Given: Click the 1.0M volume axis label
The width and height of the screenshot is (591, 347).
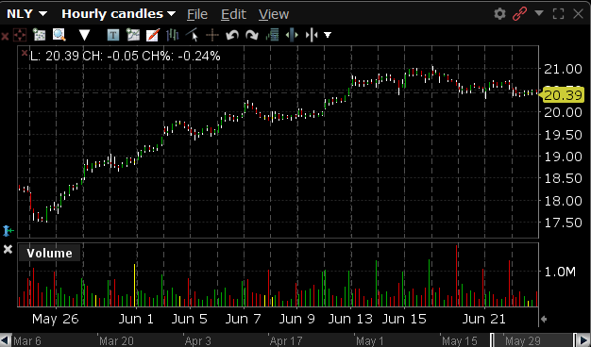Looking at the screenshot, I should pos(560,272).
